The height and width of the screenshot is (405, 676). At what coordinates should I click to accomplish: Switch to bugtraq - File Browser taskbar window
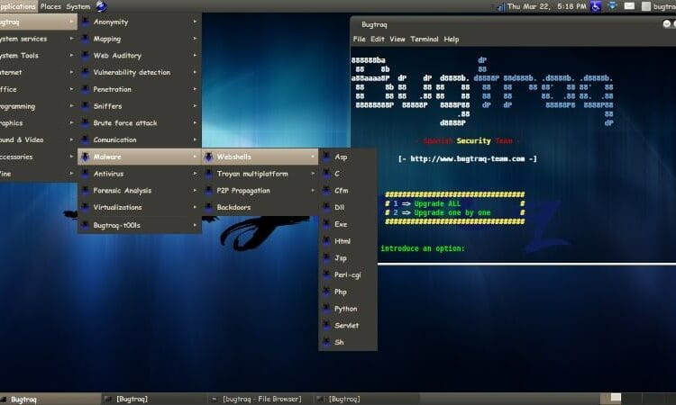point(260,399)
